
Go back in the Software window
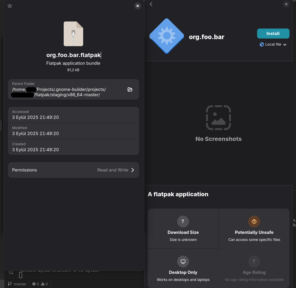(x=151, y=4)
